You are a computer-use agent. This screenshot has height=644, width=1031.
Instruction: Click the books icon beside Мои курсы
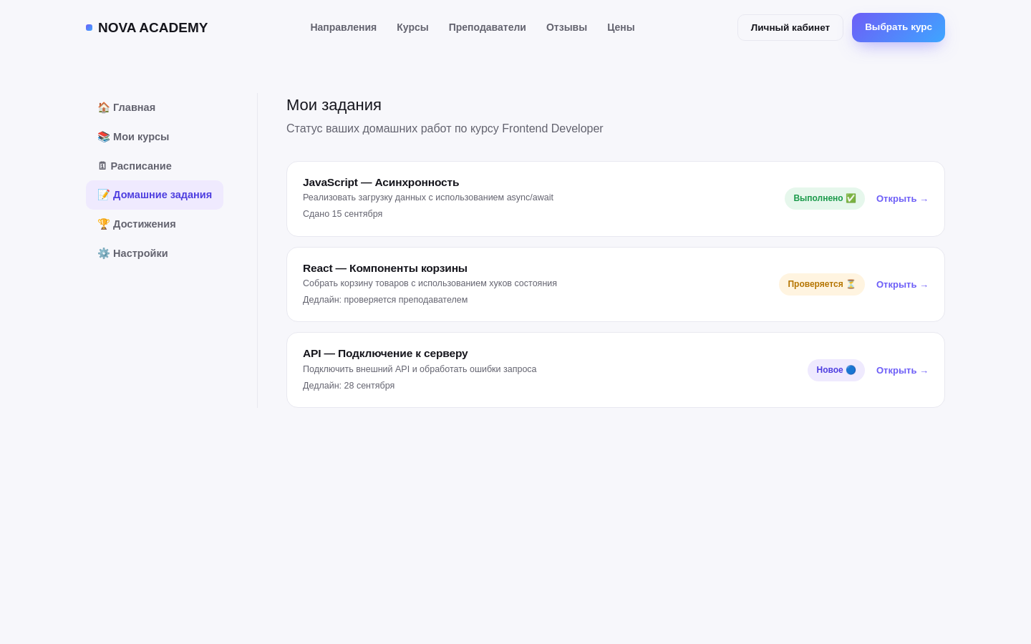point(104,137)
